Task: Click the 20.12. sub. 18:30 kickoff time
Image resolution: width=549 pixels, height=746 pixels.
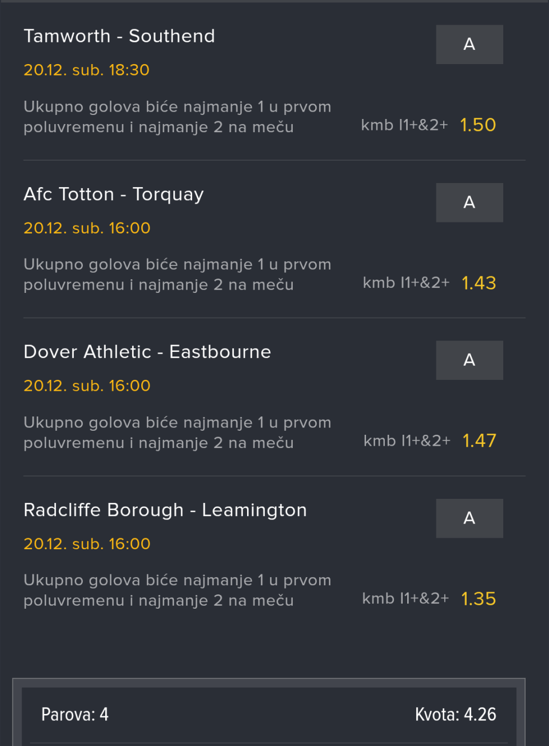Action: point(86,70)
